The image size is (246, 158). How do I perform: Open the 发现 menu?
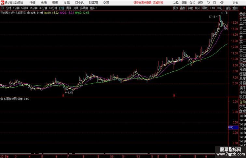tap(66, 3)
